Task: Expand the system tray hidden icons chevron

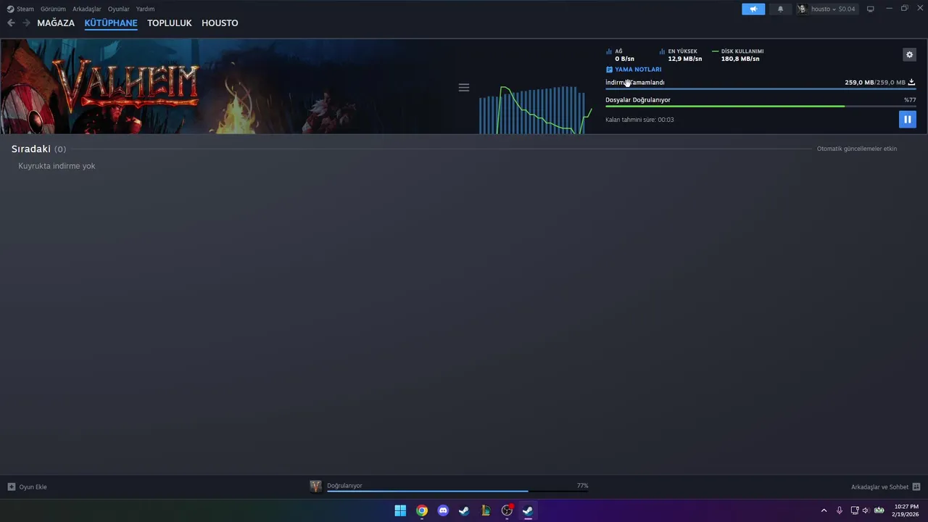Action: coord(824,510)
